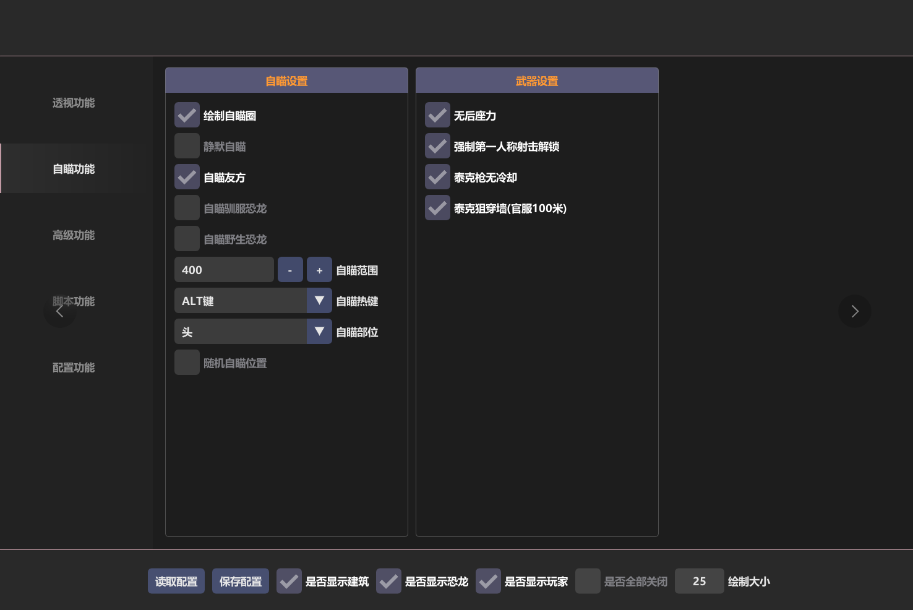Image resolution: width=913 pixels, height=610 pixels.
Task: Click the left chevron arrow icon
Action: 60,311
